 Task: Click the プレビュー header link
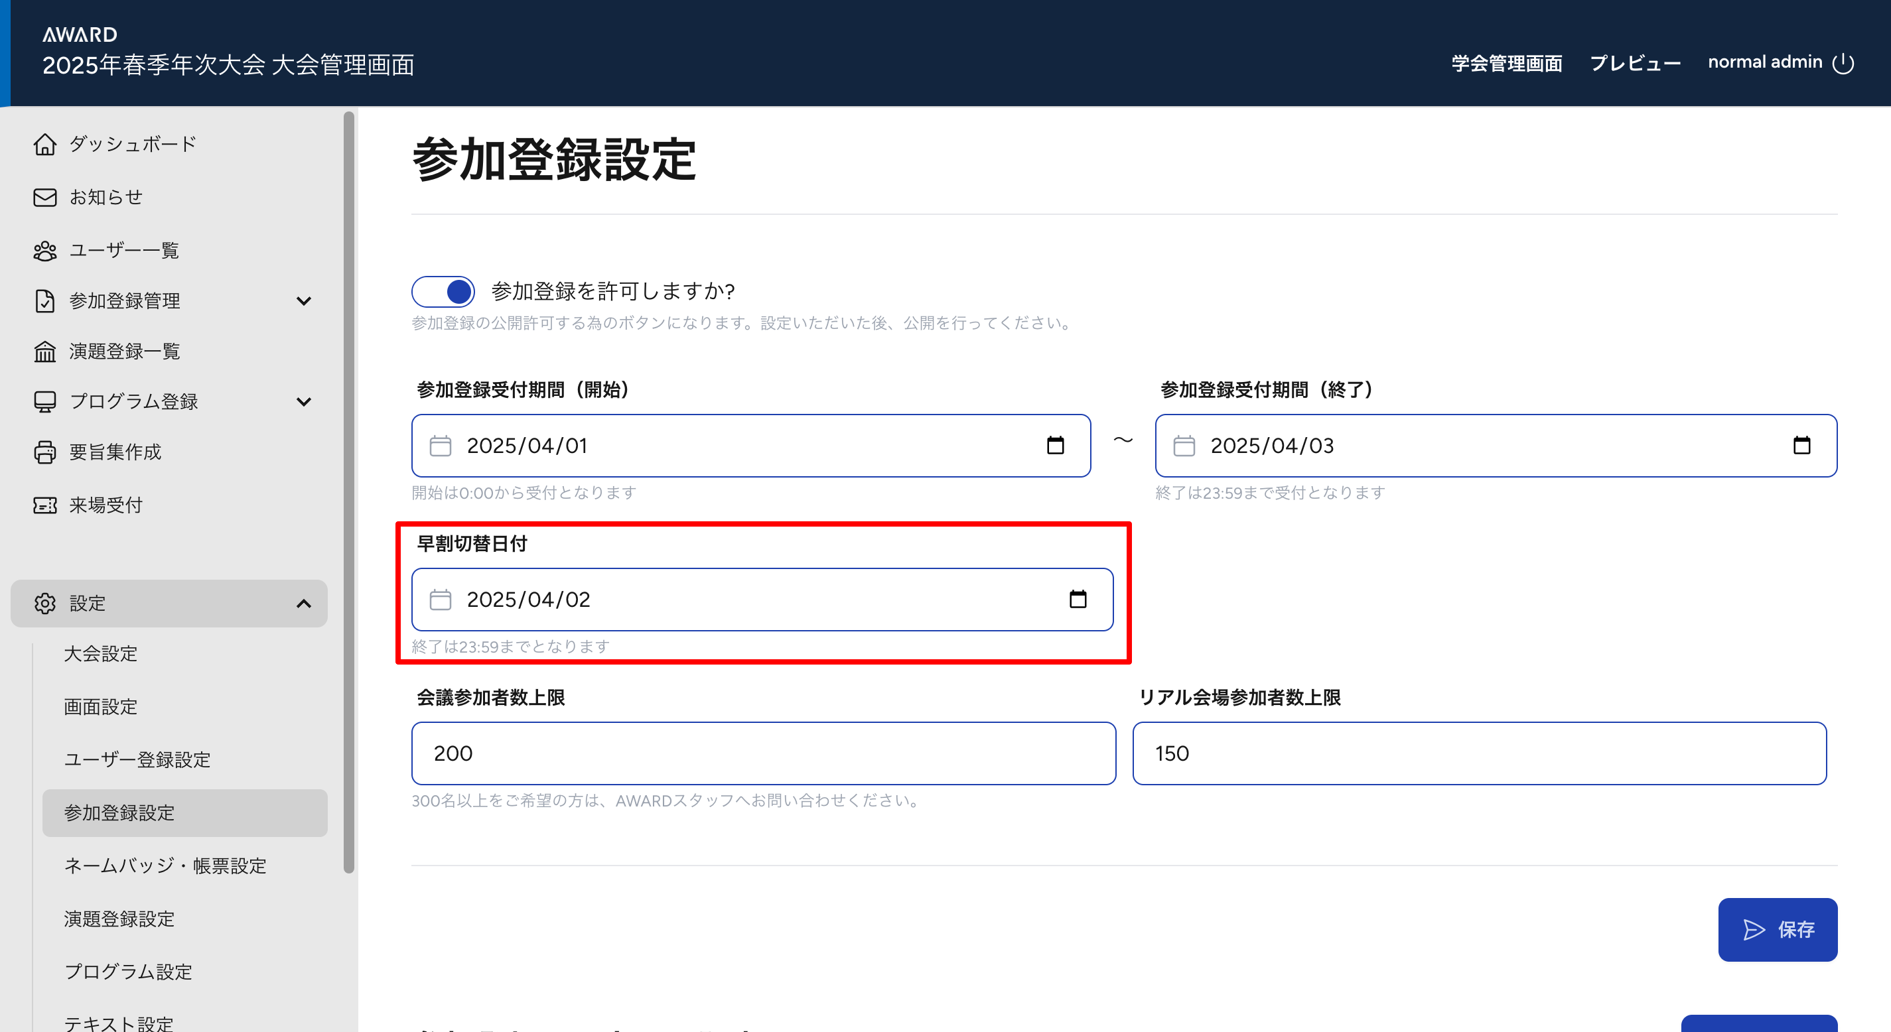[1635, 63]
